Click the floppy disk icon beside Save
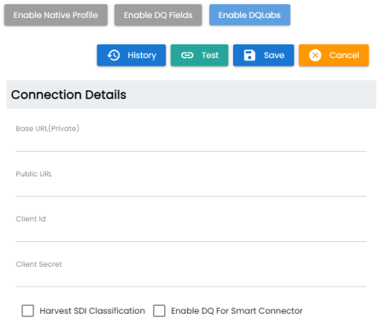The height and width of the screenshot is (329, 381). point(249,55)
